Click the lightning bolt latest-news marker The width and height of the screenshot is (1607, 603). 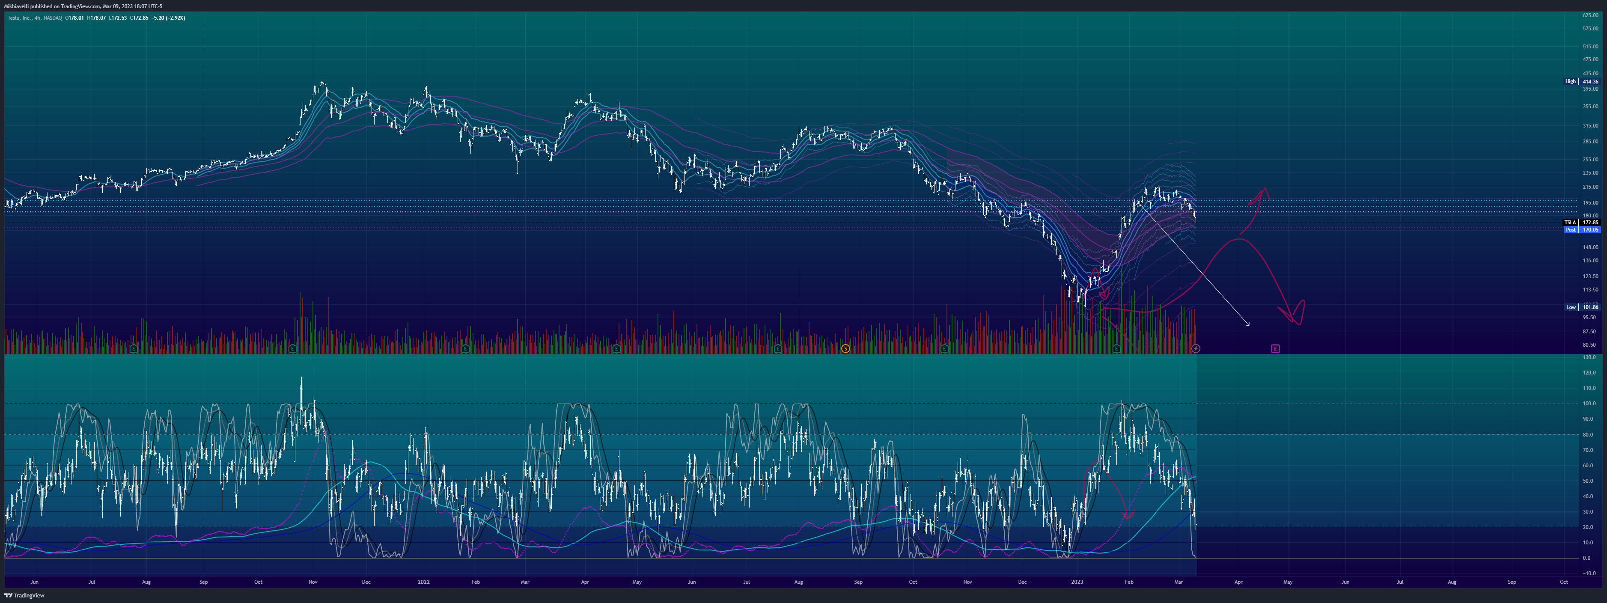1195,349
